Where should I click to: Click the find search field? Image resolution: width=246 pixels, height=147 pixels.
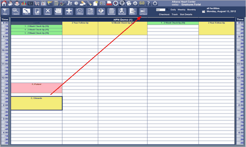tap(161, 10)
